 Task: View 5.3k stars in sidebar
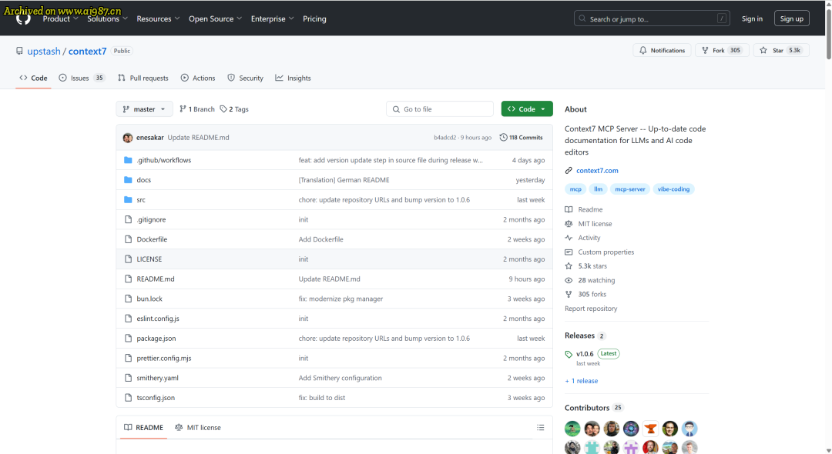click(585, 266)
